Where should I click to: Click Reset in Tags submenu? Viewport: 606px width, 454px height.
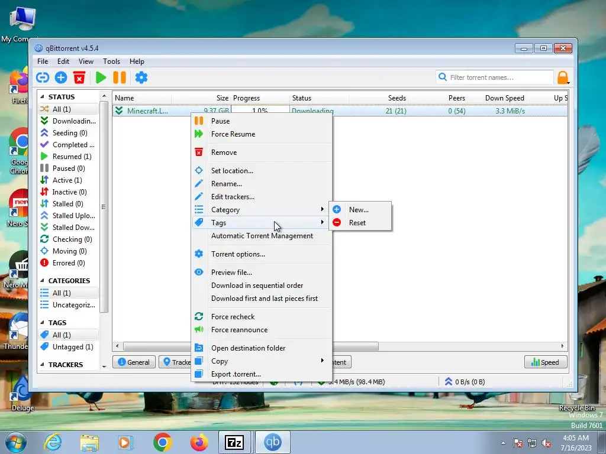(x=360, y=223)
